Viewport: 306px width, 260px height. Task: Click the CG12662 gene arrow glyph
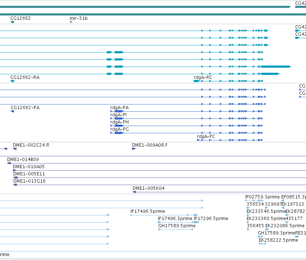[x=12, y=22]
